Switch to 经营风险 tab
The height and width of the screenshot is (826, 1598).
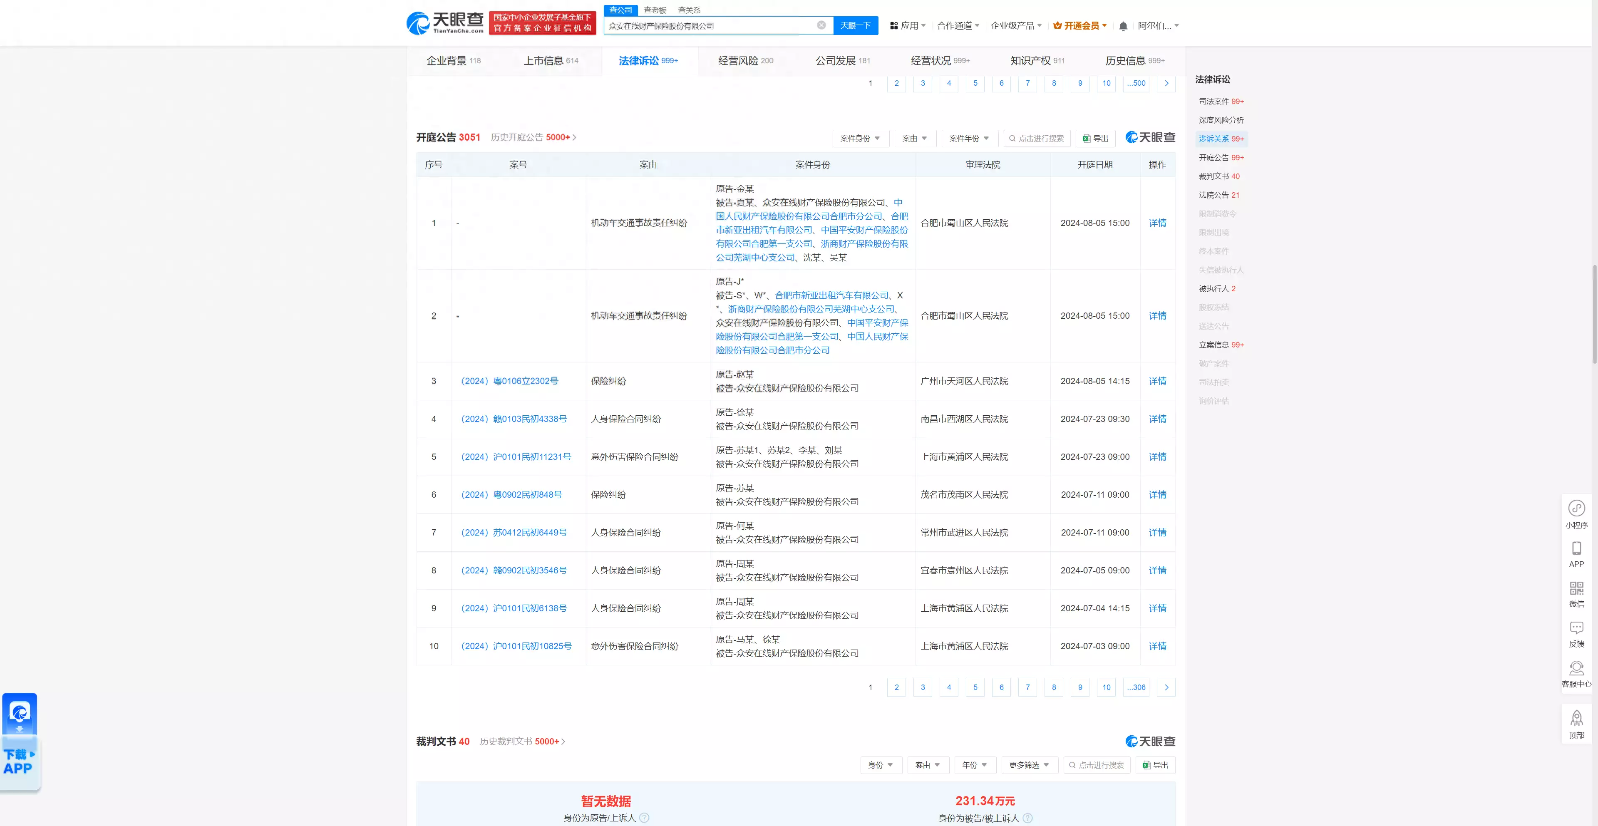click(x=746, y=61)
